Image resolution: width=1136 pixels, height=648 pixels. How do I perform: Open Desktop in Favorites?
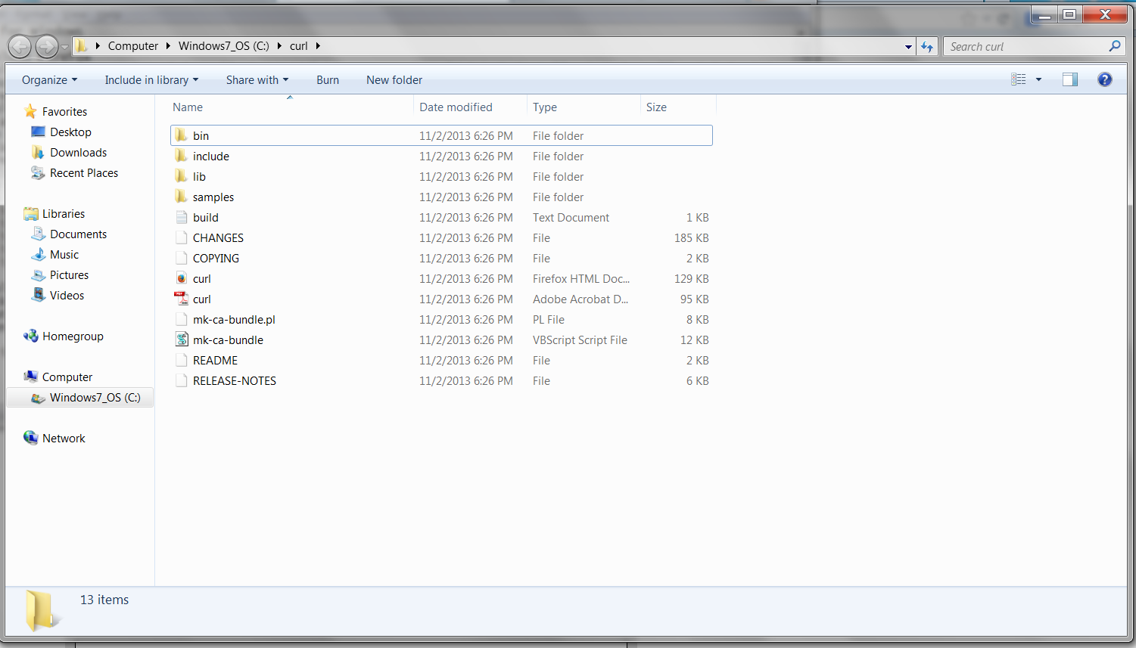[x=70, y=132]
